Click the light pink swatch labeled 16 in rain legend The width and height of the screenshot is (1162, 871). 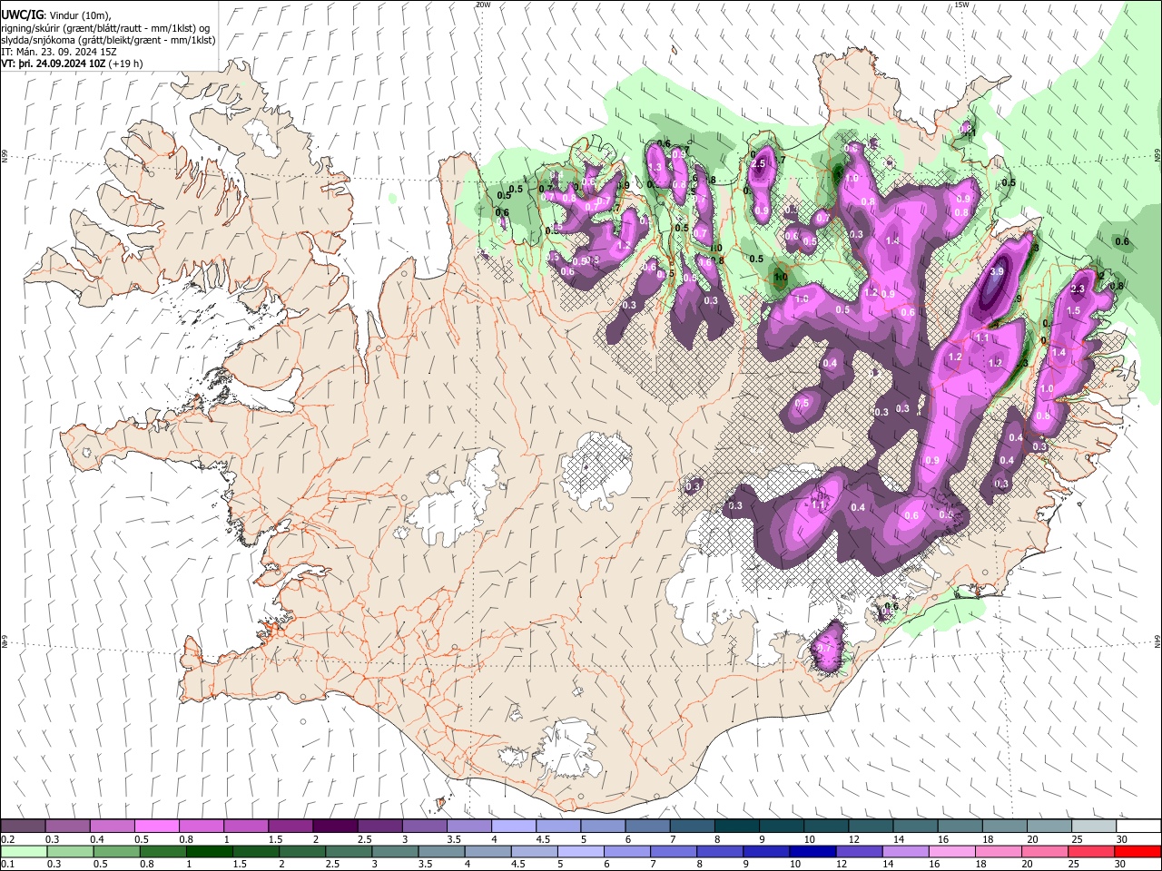pos(952,851)
